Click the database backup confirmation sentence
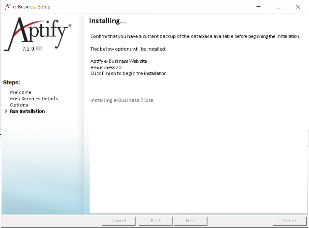This screenshot has width=309, height=228. pyautogui.click(x=195, y=36)
